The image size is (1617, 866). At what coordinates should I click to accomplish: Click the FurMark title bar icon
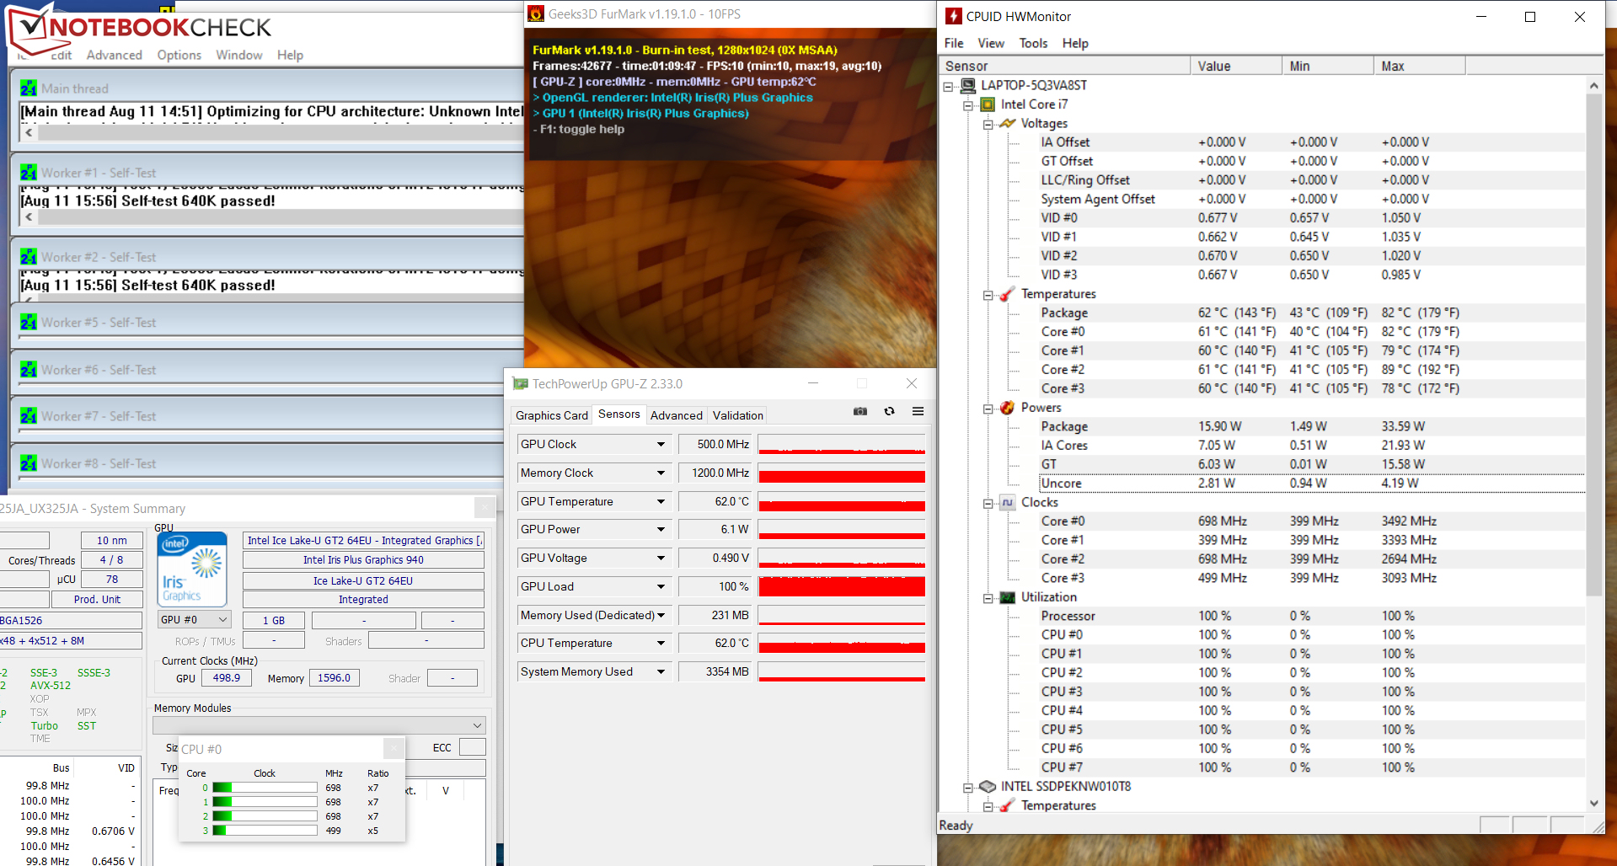point(536,13)
